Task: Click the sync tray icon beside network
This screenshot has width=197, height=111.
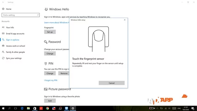Action: (x=161, y=108)
